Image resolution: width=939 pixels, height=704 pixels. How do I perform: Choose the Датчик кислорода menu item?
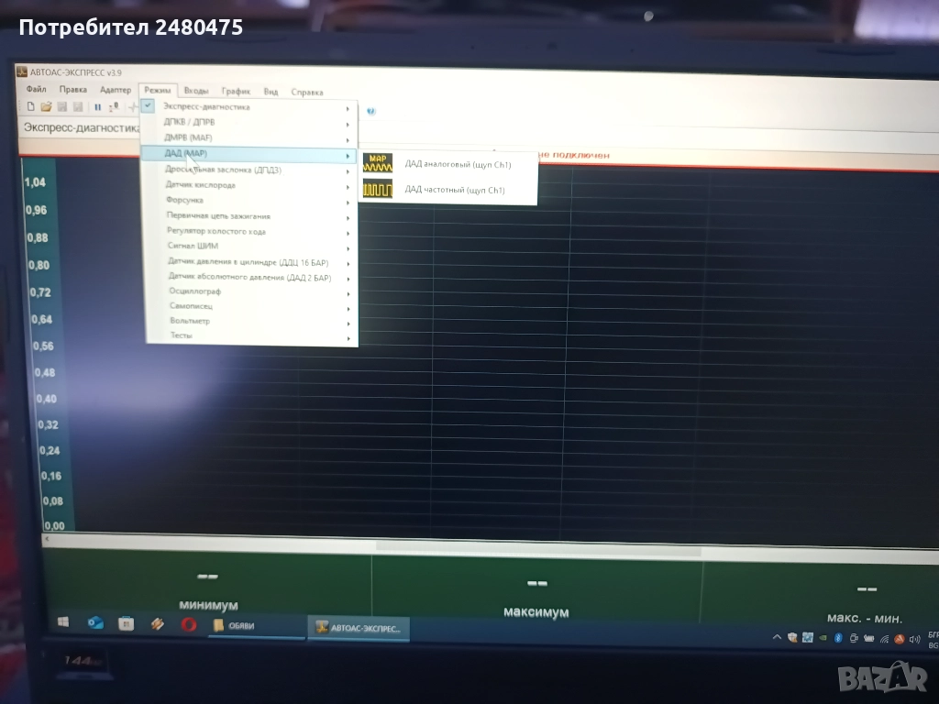pos(200,185)
